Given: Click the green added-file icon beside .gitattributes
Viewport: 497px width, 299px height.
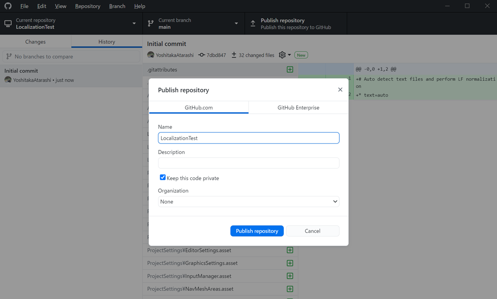Looking at the screenshot, I should (290, 69).
